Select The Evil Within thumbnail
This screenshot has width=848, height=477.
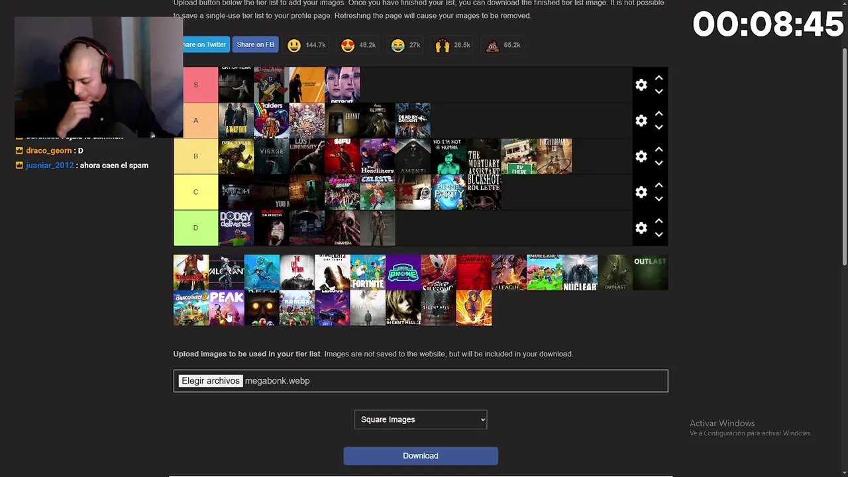click(x=297, y=272)
